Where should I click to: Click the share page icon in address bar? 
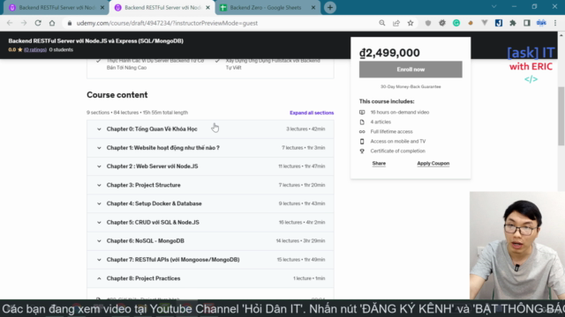click(x=396, y=23)
